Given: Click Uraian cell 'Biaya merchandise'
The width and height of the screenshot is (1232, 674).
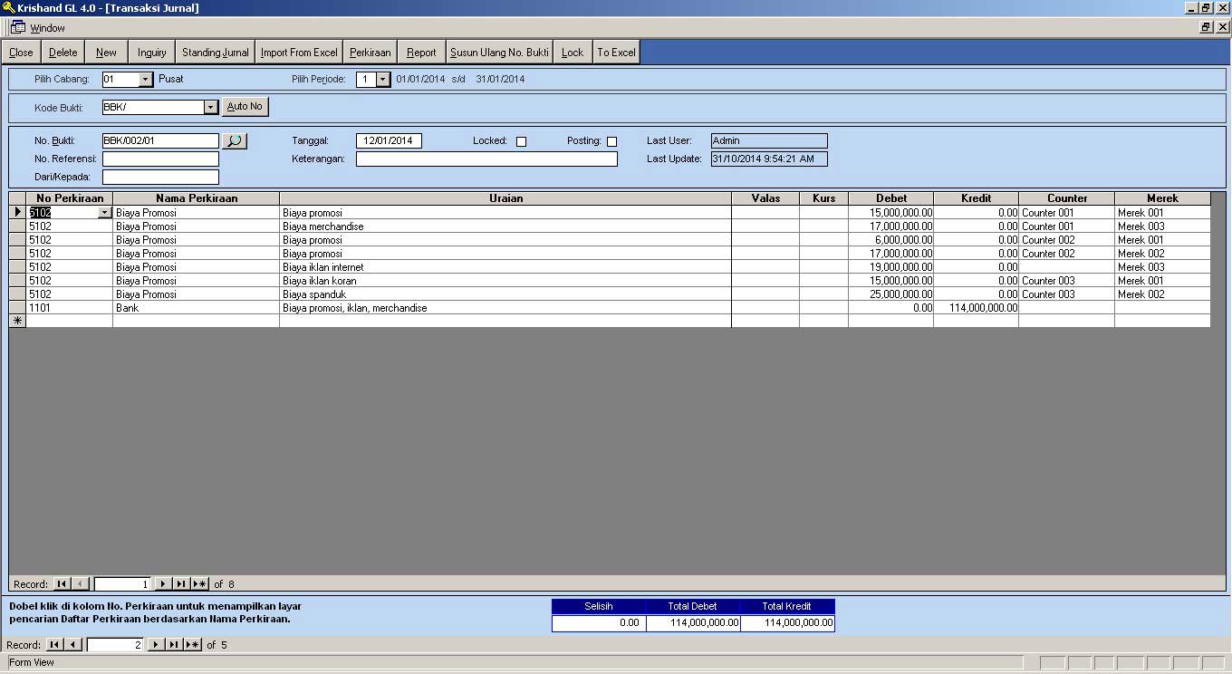Looking at the screenshot, I should point(505,226).
